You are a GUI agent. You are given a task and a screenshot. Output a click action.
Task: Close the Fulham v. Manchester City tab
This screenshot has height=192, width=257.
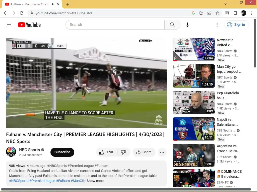[x=58, y=4]
